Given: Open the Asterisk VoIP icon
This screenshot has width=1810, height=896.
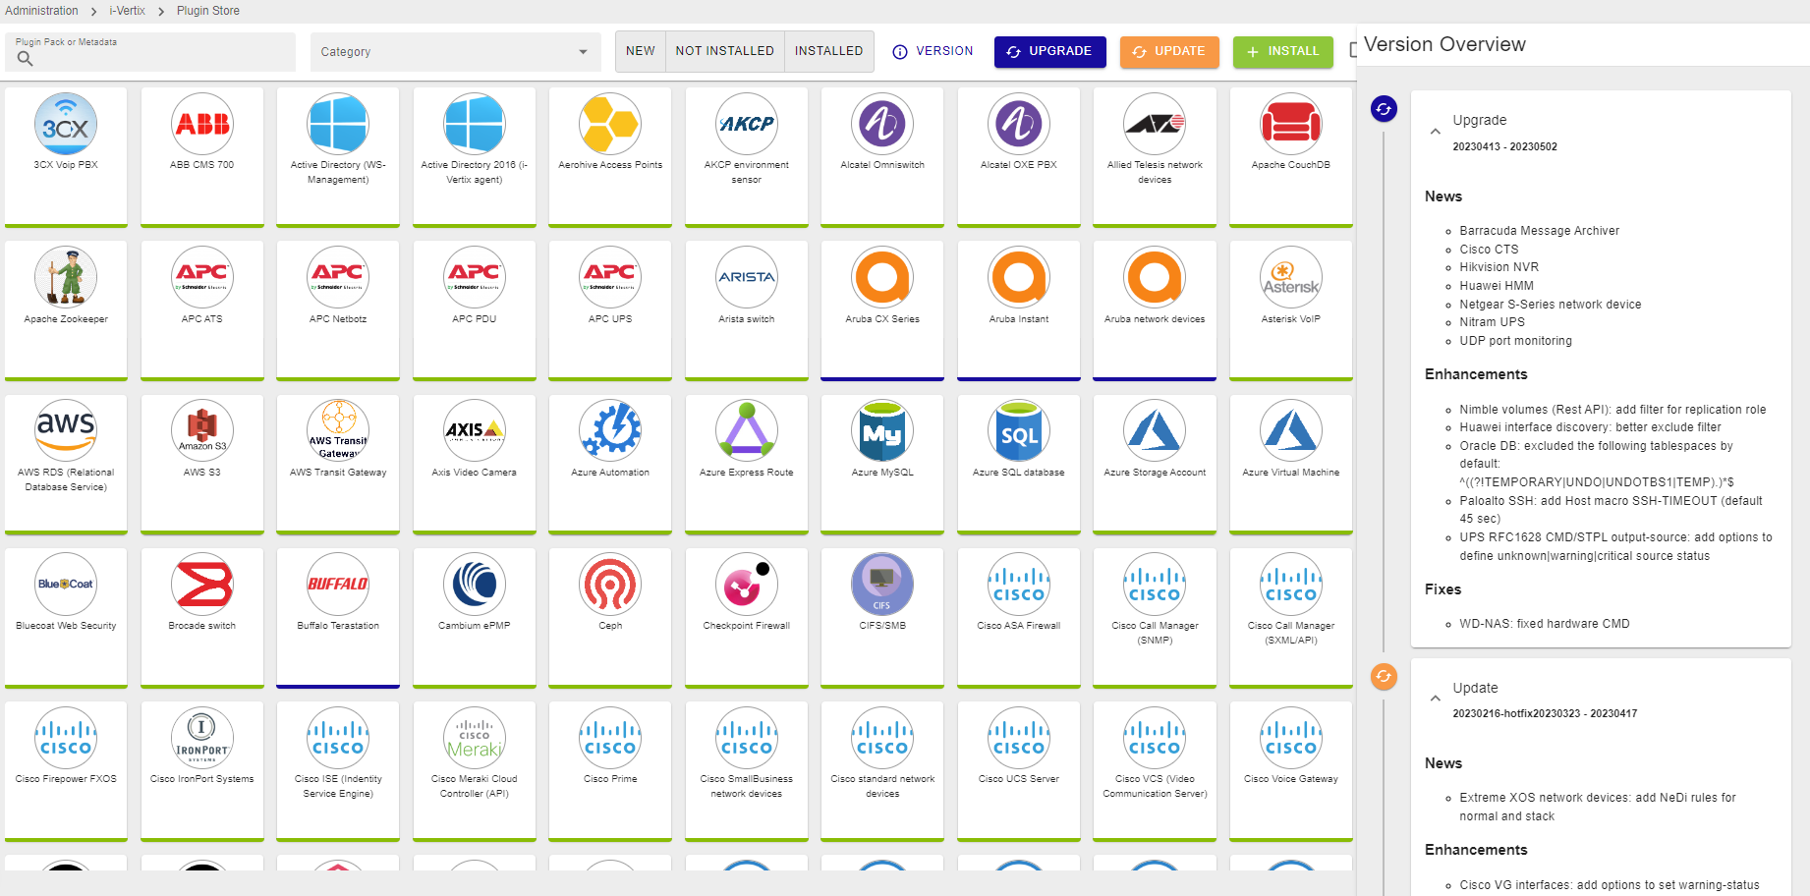Looking at the screenshot, I should [1291, 277].
